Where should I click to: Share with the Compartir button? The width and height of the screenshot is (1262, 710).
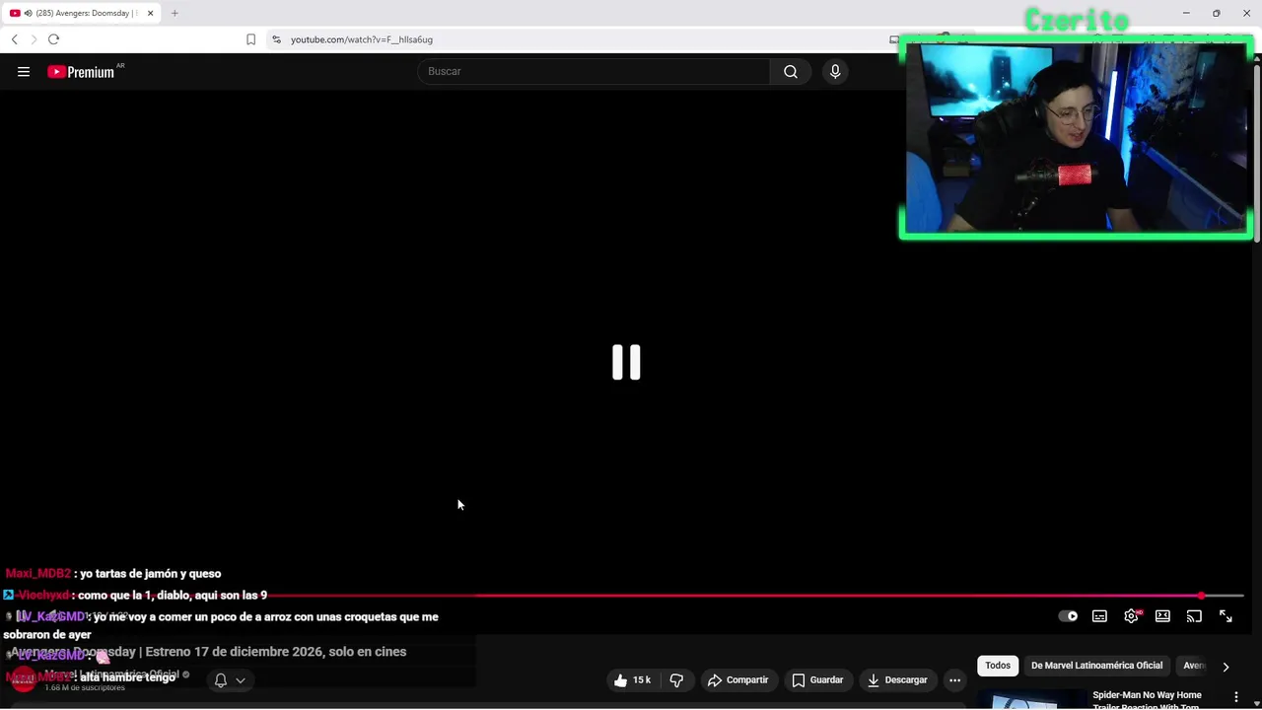click(738, 680)
